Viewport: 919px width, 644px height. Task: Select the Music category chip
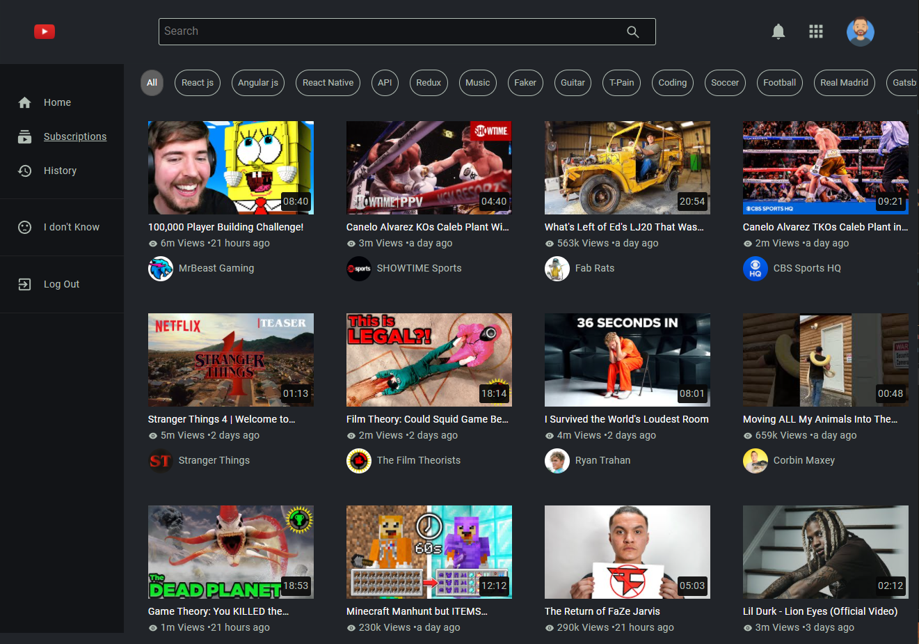[478, 82]
